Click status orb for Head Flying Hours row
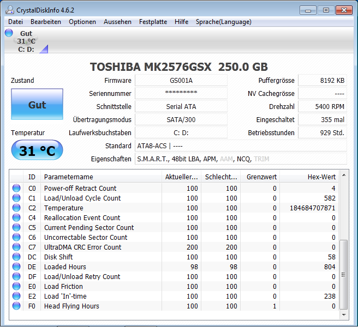Viewport: 358px width, 327px height. pos(16,306)
